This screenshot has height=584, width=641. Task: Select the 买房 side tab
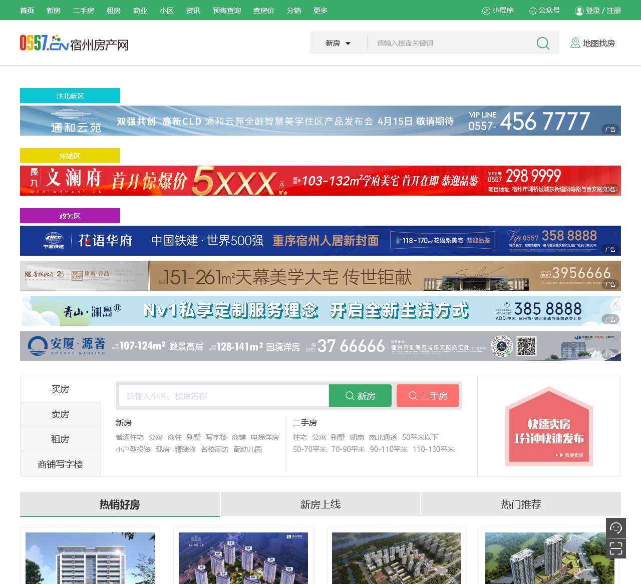click(x=60, y=389)
